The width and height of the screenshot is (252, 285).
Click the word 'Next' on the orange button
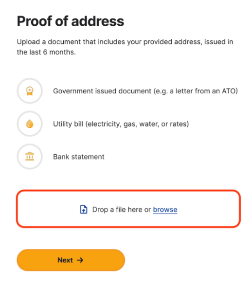point(65,260)
